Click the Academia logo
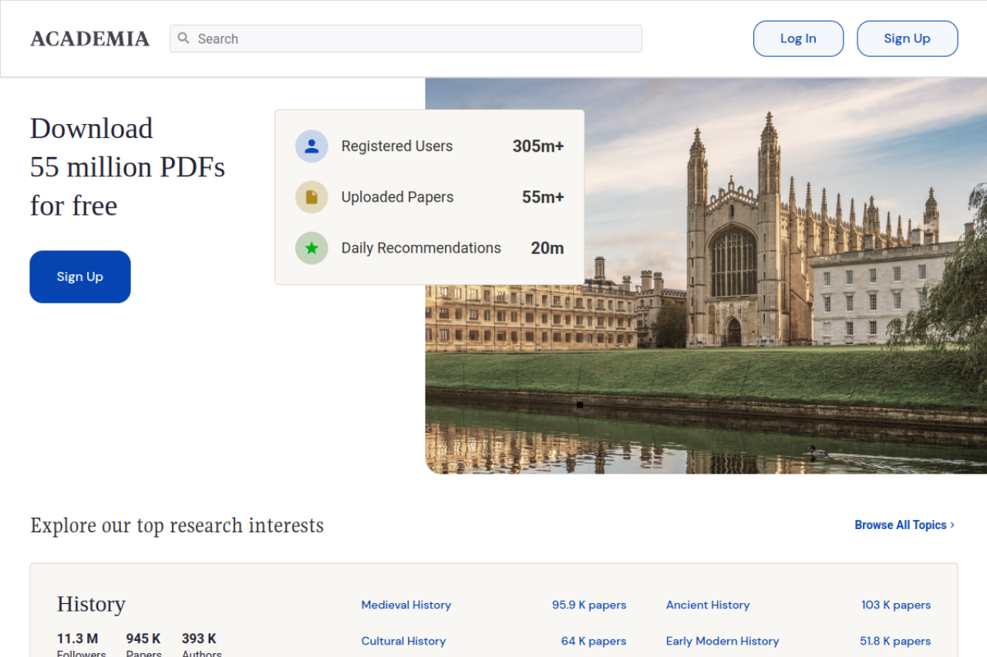This screenshot has height=657, width=987. pos(90,39)
